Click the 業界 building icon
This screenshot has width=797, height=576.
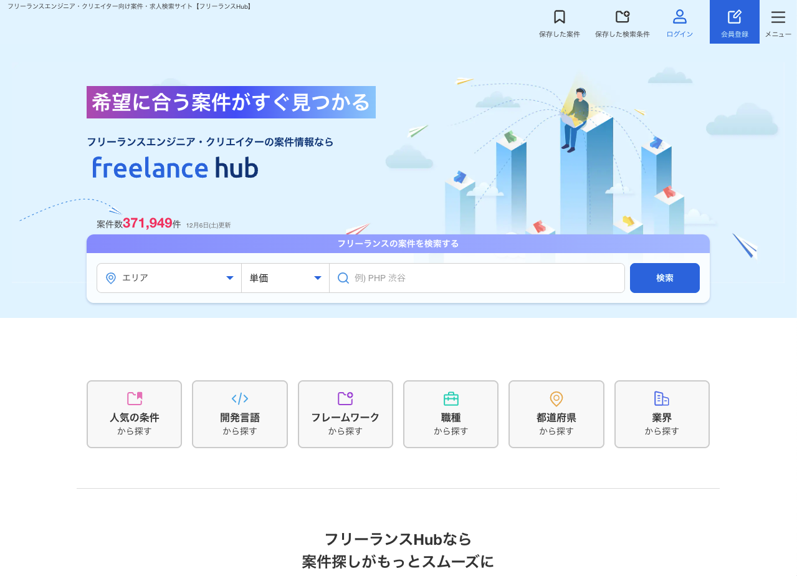tap(661, 398)
